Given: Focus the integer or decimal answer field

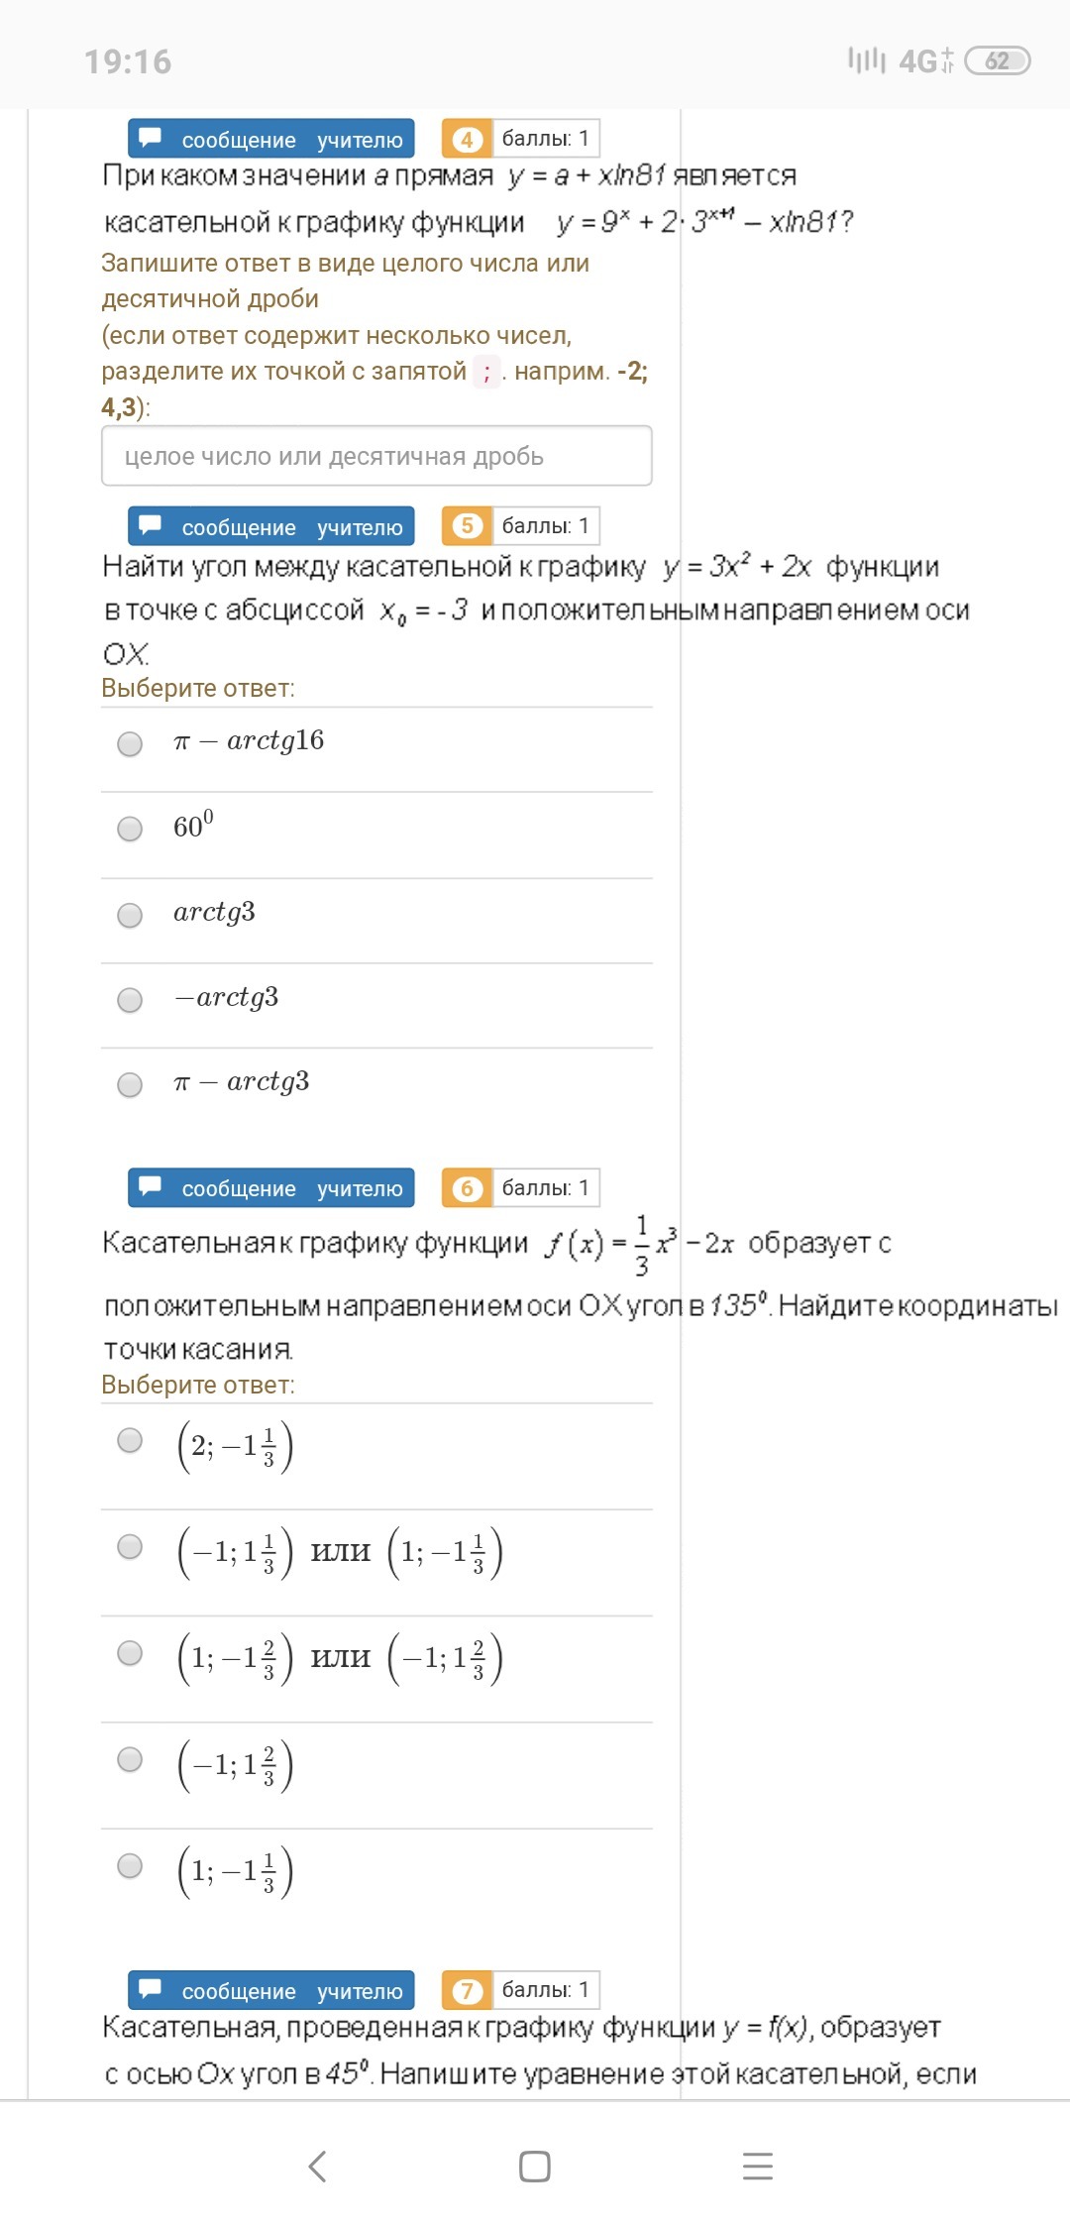Looking at the screenshot, I should pos(376,456).
